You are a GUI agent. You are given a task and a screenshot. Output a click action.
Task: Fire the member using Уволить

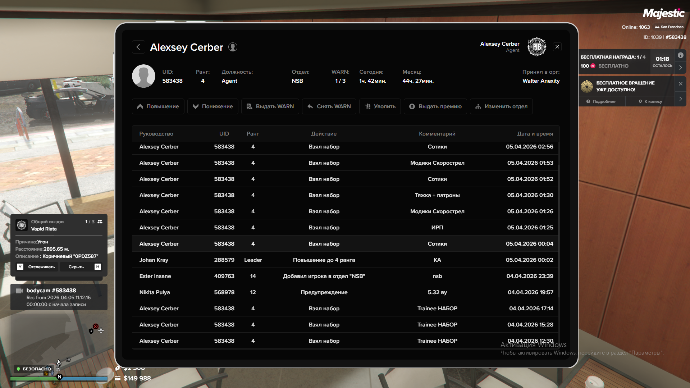[380, 106]
